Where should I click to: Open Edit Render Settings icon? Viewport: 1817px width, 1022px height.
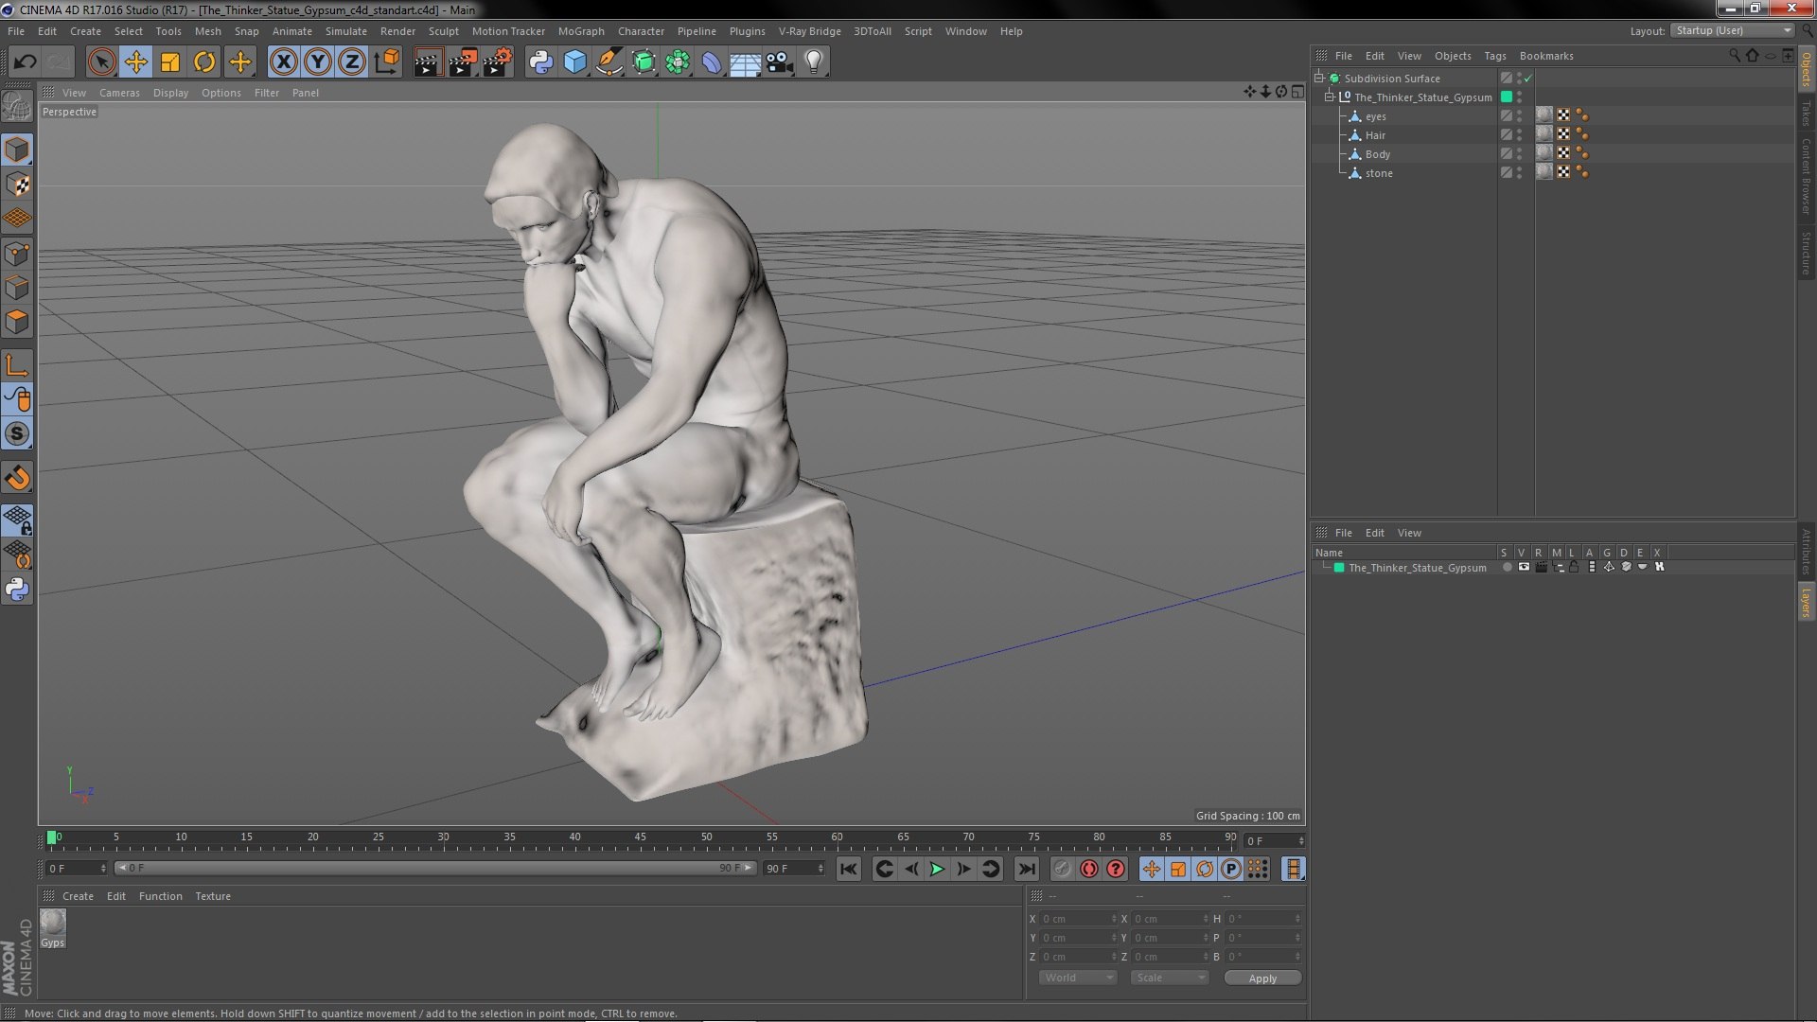[497, 62]
